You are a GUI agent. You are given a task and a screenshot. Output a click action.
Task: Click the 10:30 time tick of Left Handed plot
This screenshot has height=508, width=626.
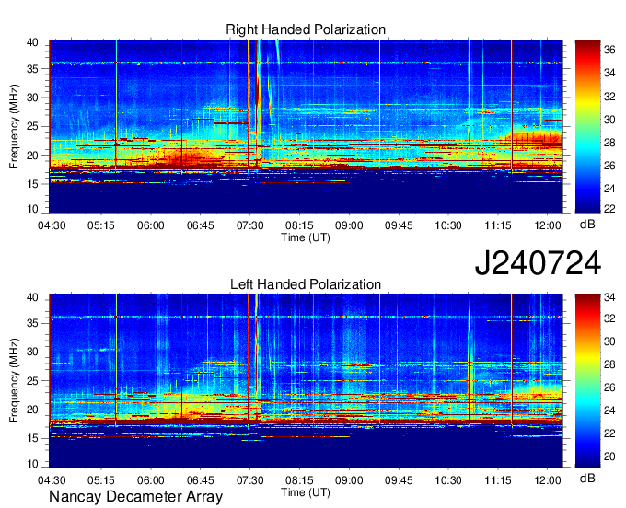click(448, 479)
